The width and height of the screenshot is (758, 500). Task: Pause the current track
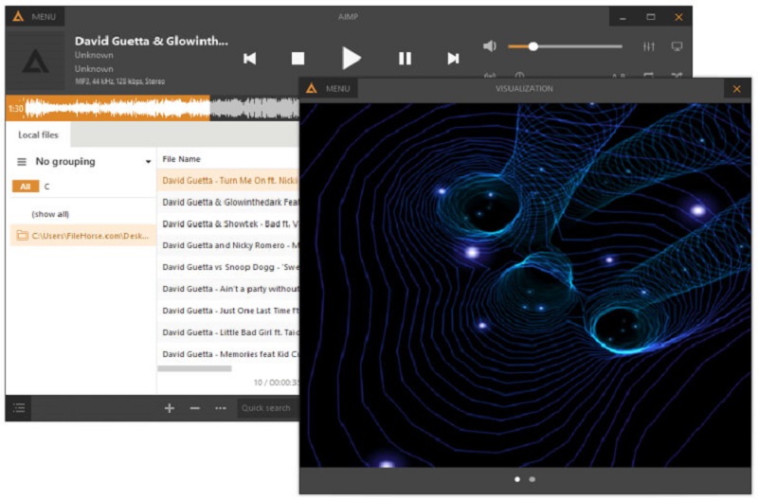[405, 59]
